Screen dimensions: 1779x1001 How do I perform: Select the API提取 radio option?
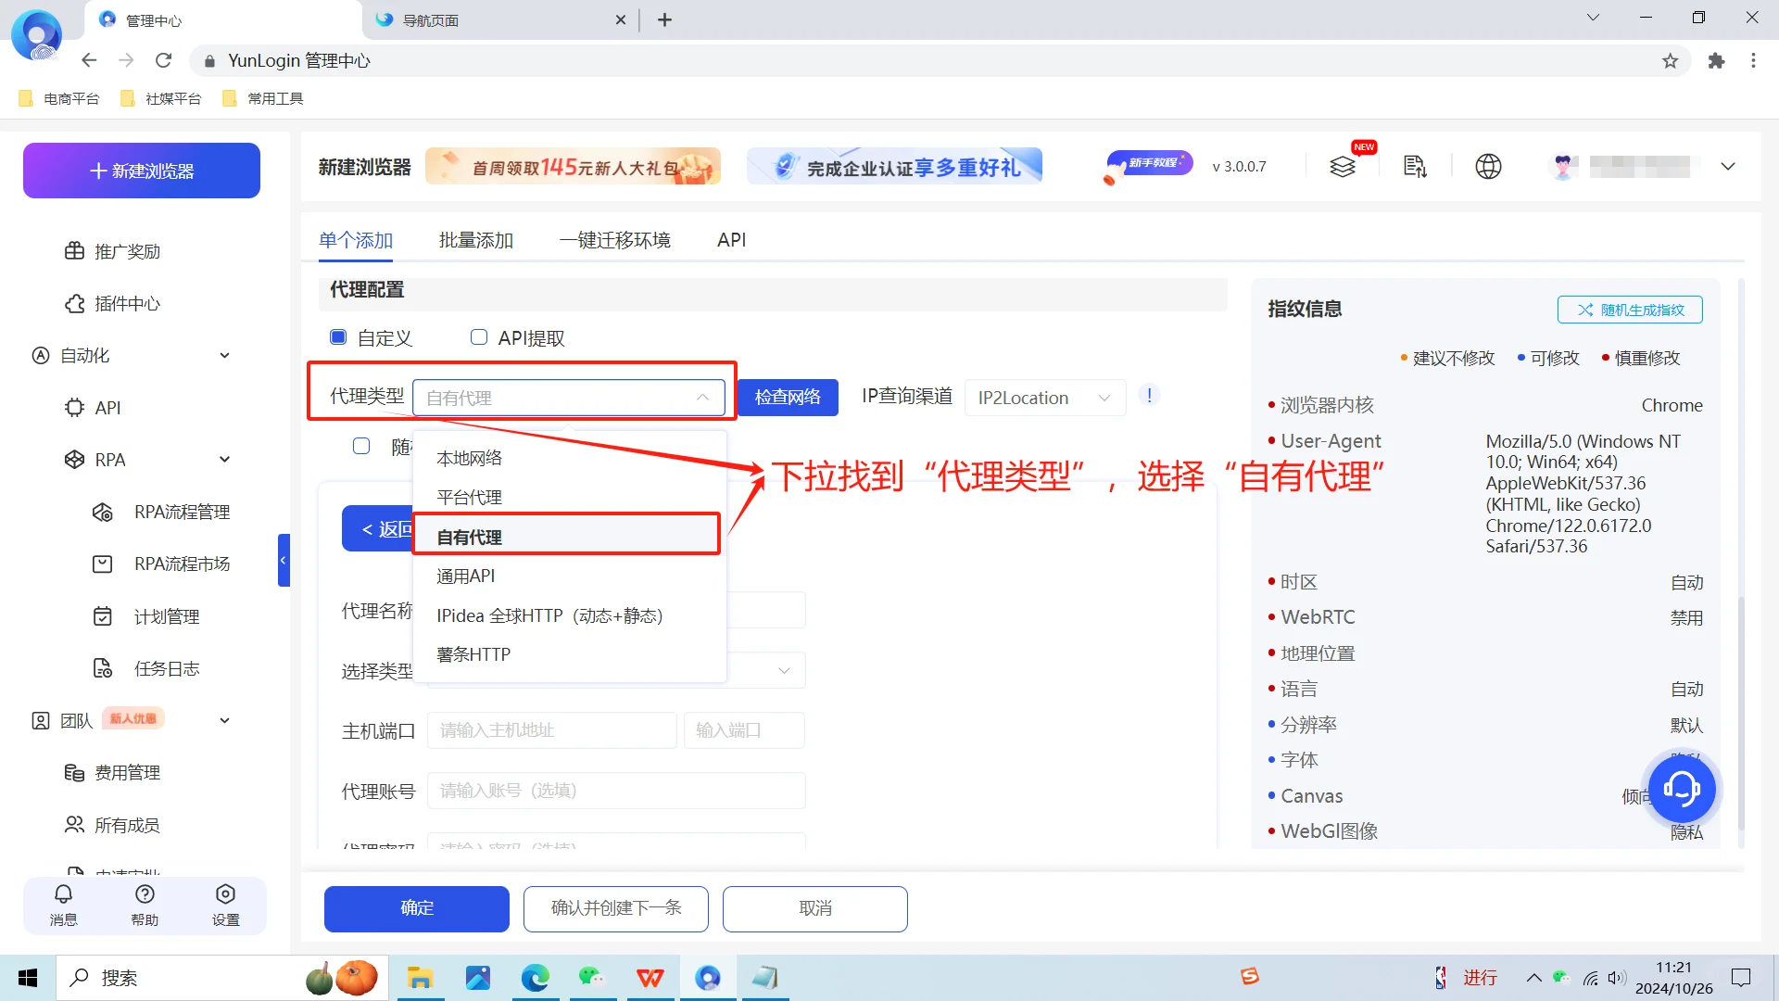(x=479, y=336)
